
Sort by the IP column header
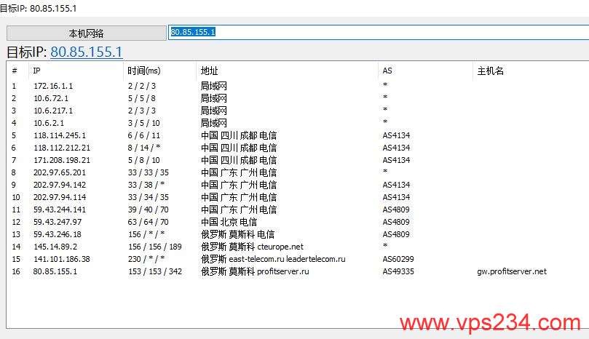(76, 71)
